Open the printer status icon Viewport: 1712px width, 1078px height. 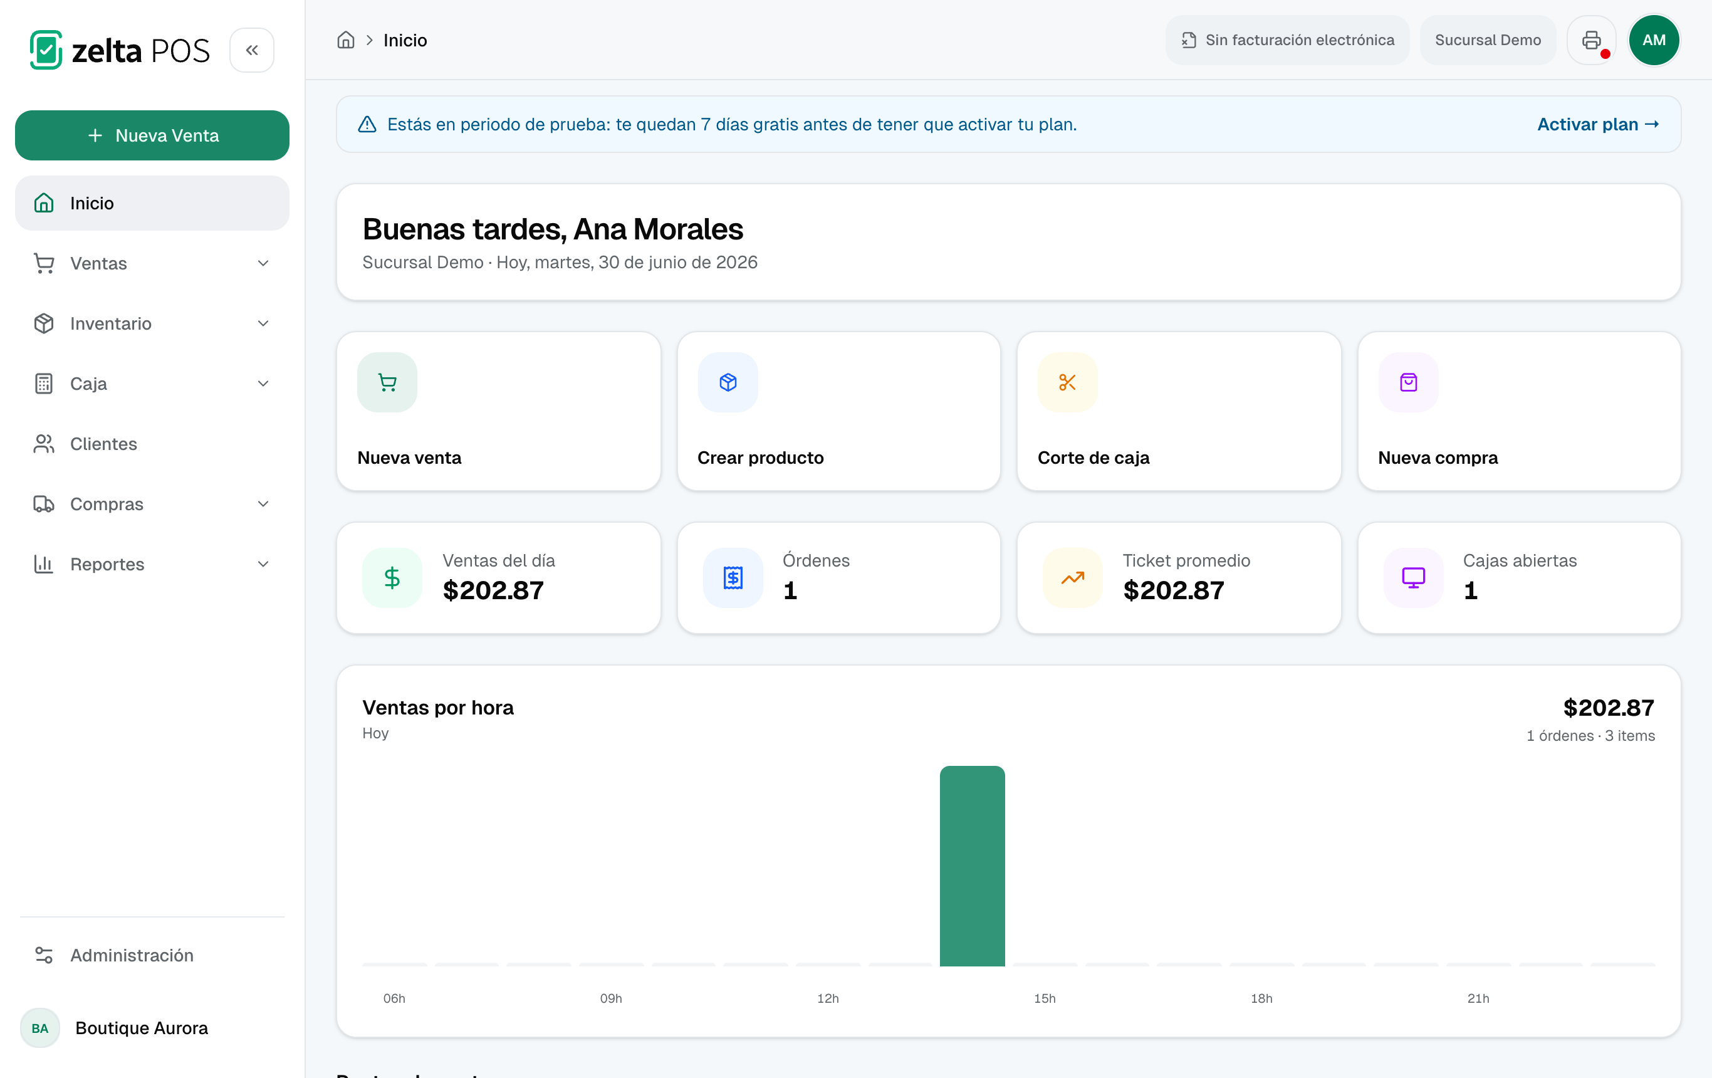1592,41
